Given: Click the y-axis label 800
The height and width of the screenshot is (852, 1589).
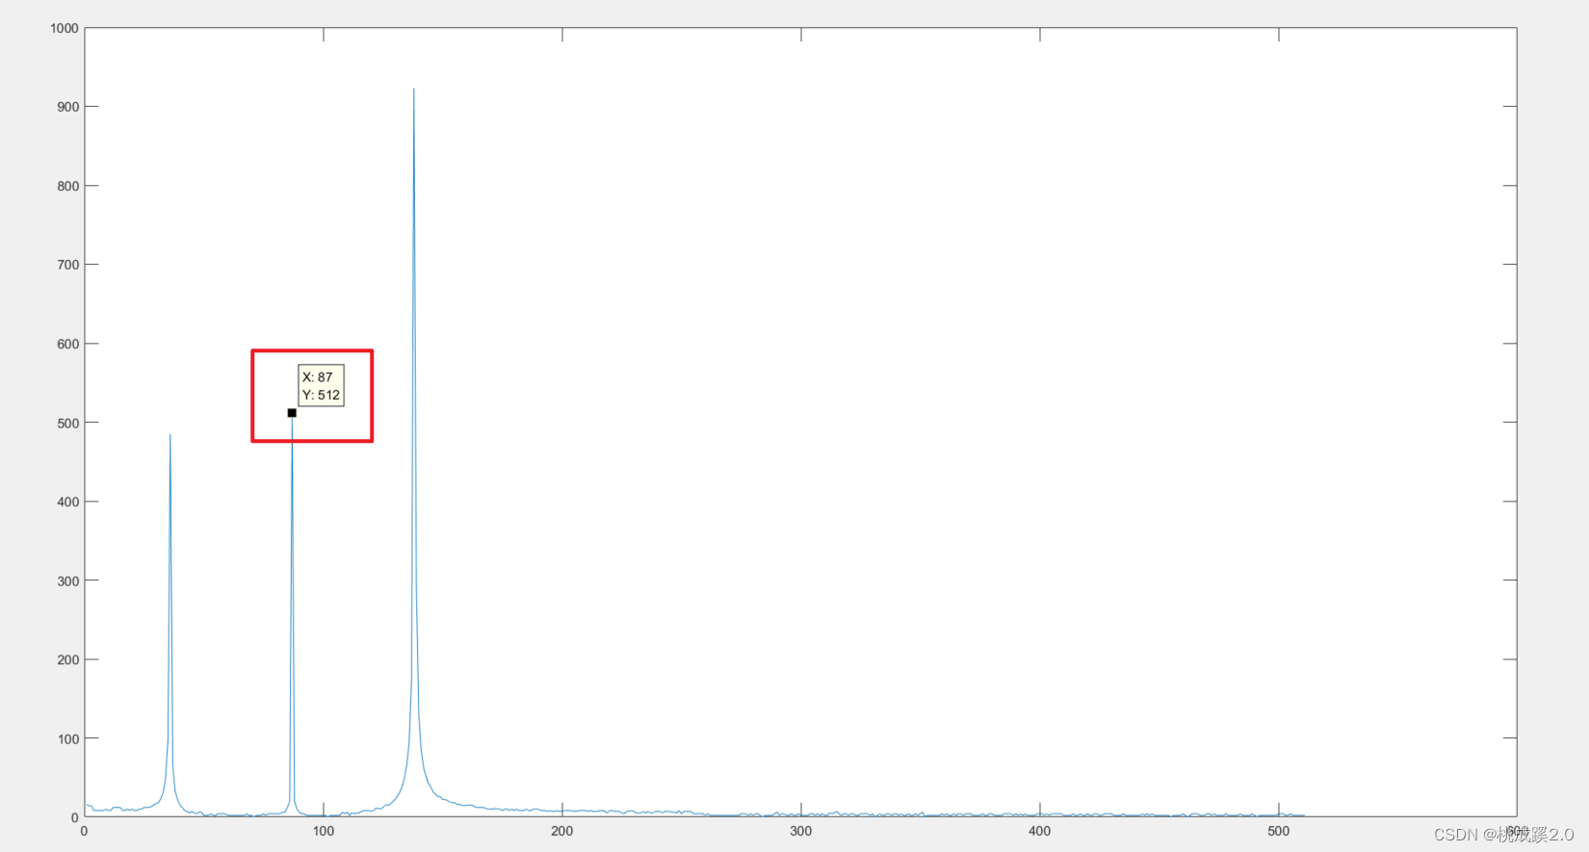Looking at the screenshot, I should click(68, 186).
